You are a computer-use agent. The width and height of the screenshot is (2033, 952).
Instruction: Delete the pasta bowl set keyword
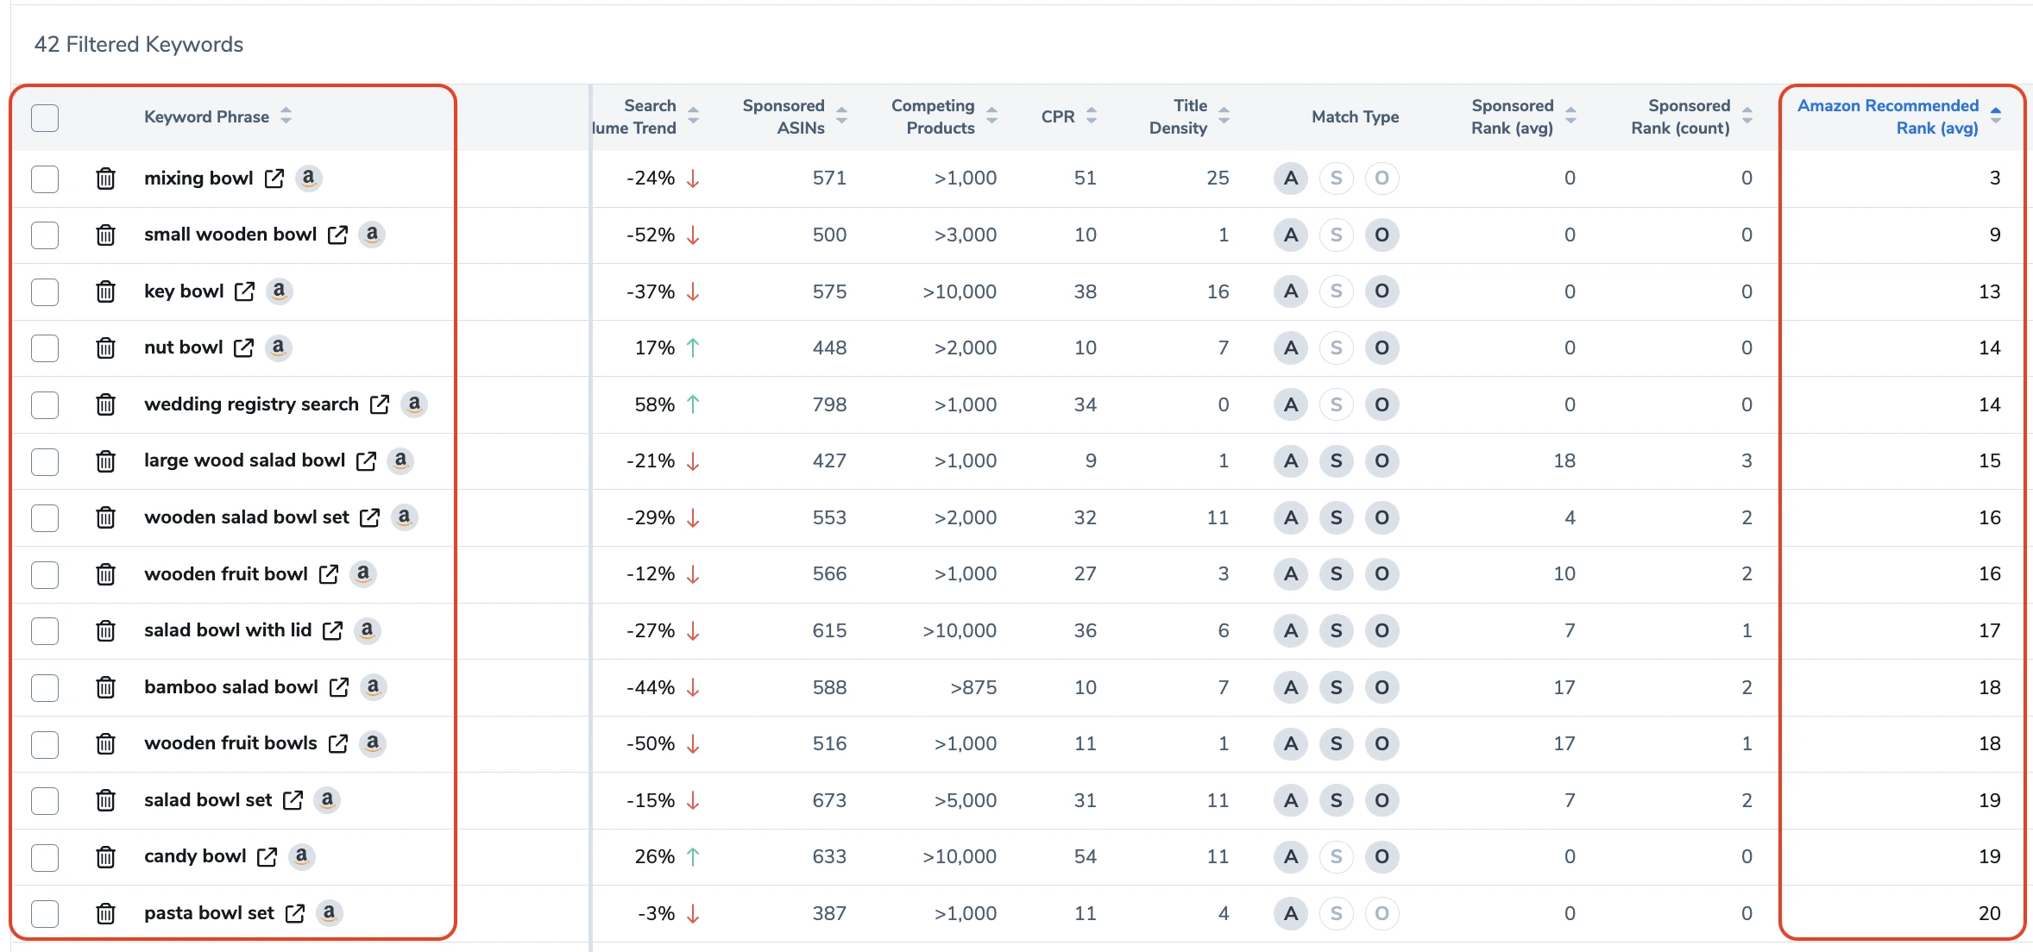coord(105,913)
